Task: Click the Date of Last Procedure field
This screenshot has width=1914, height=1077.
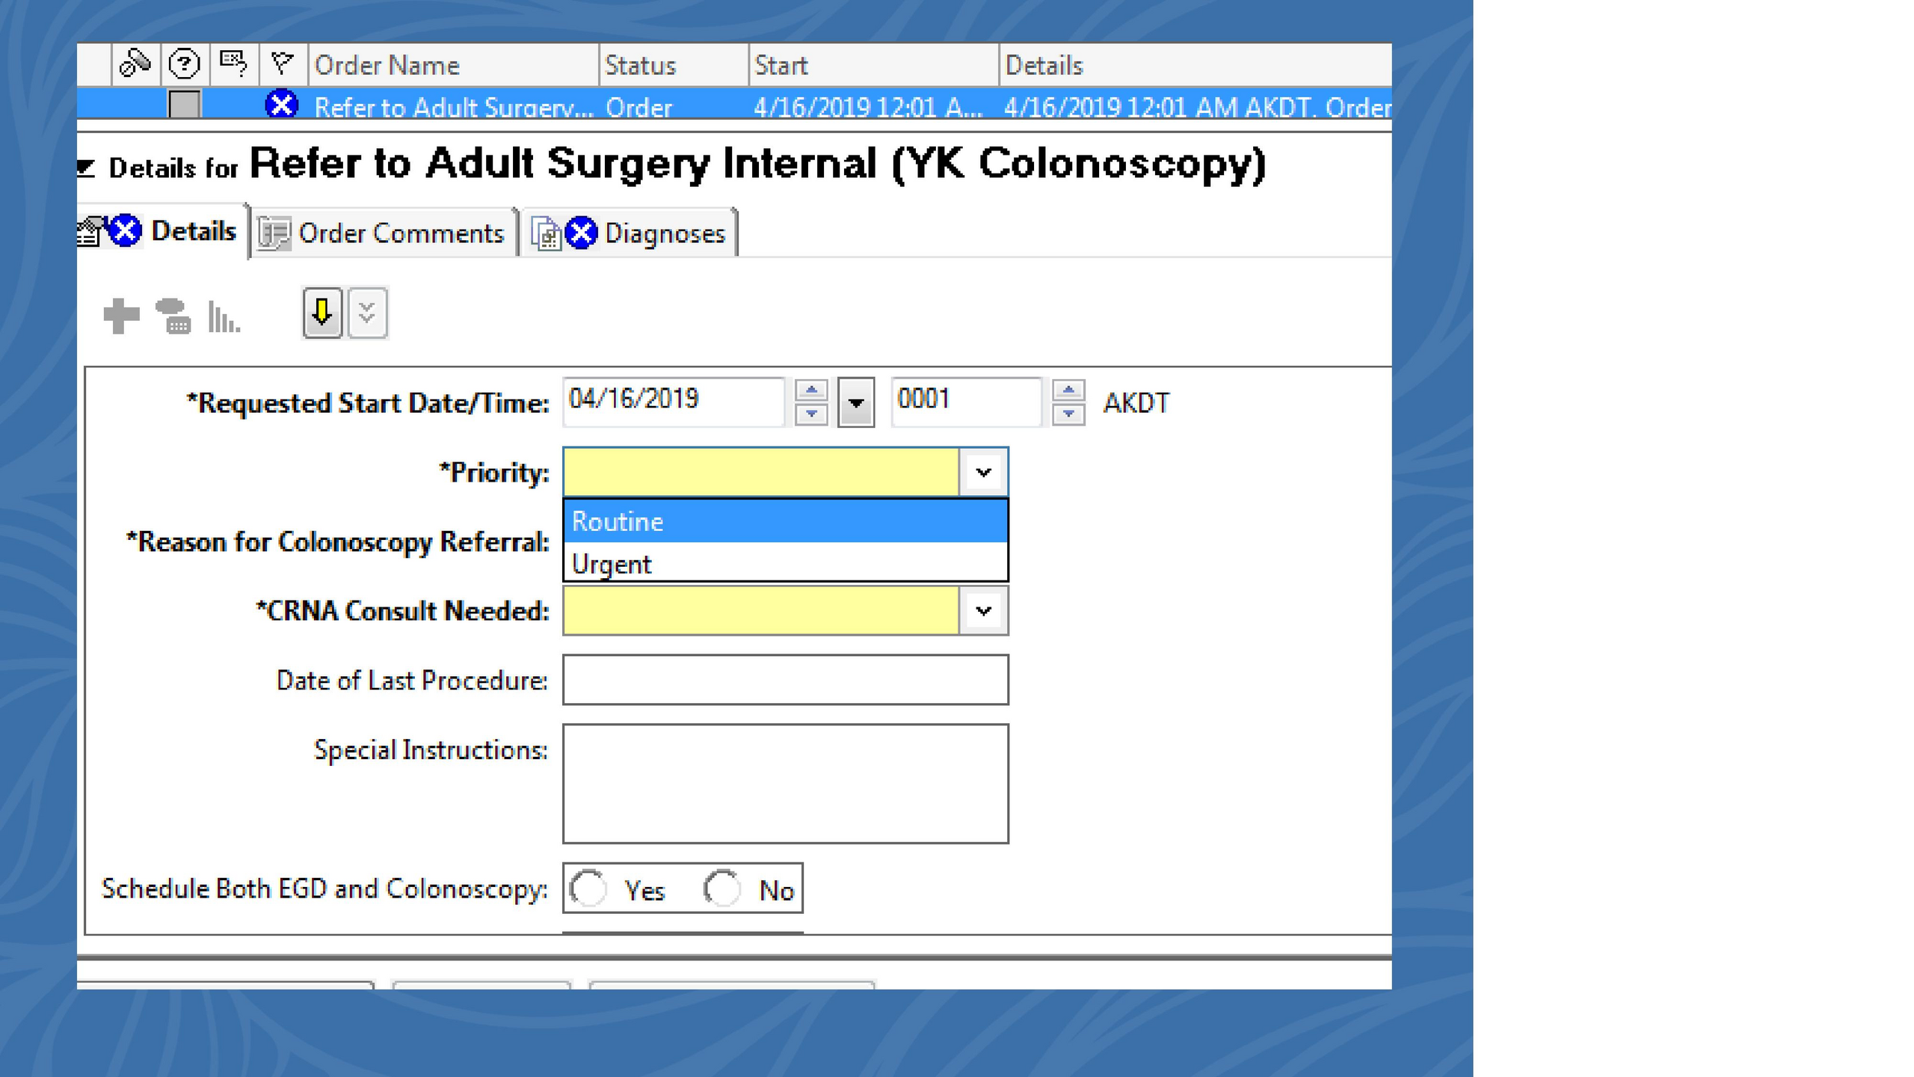Action: pos(785,680)
